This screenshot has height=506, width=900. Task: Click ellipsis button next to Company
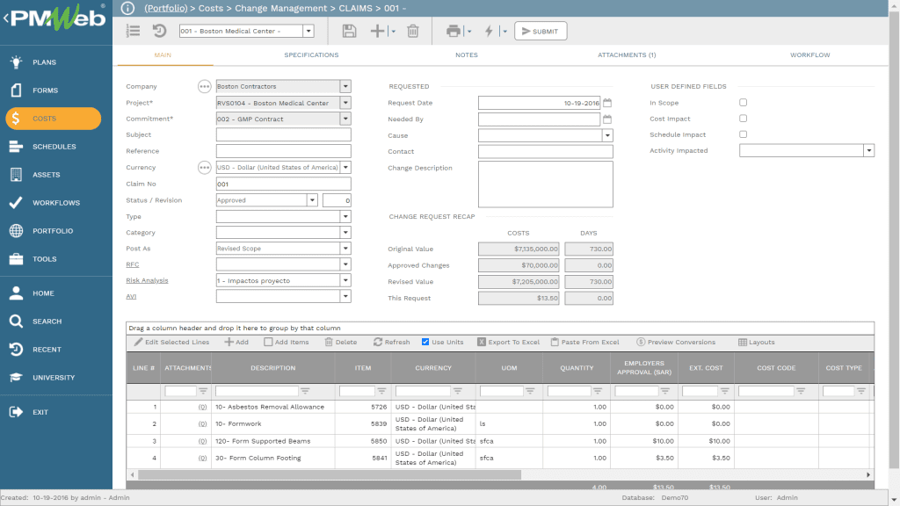click(x=204, y=87)
